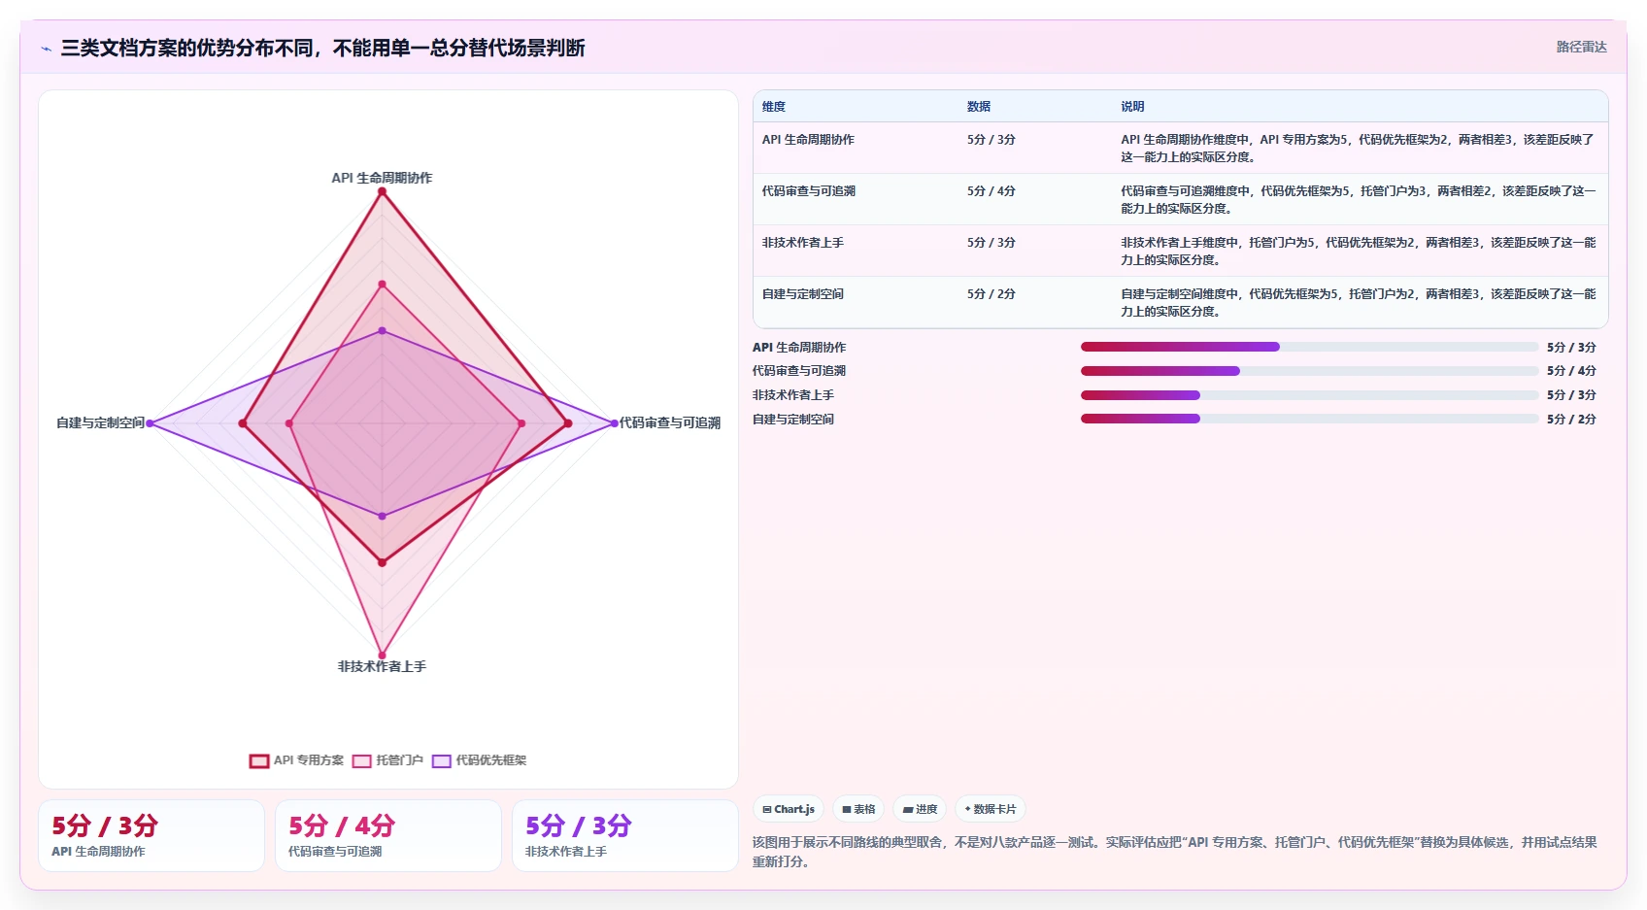Click the API 生命周期协作 axis label on the radar
The width and height of the screenshot is (1647, 910).
tap(382, 178)
